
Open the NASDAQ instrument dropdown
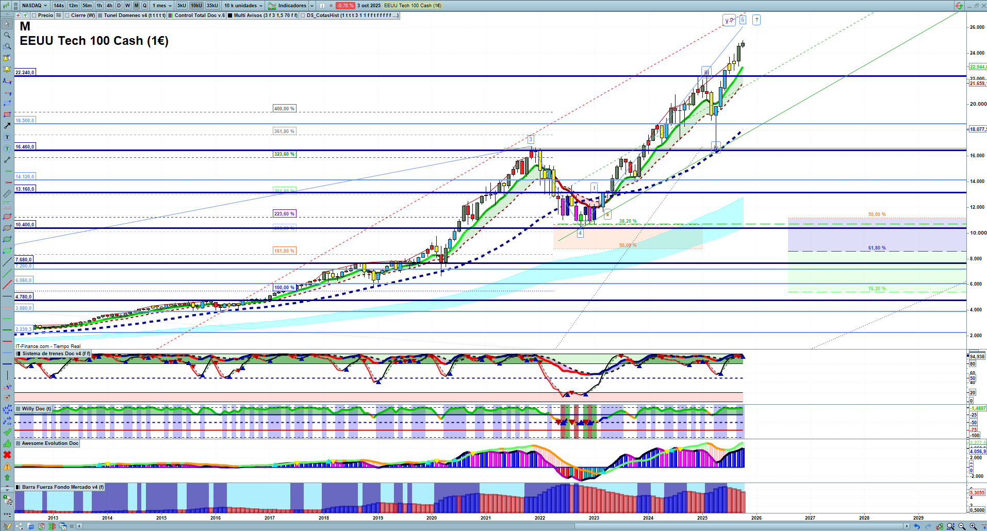pos(34,6)
